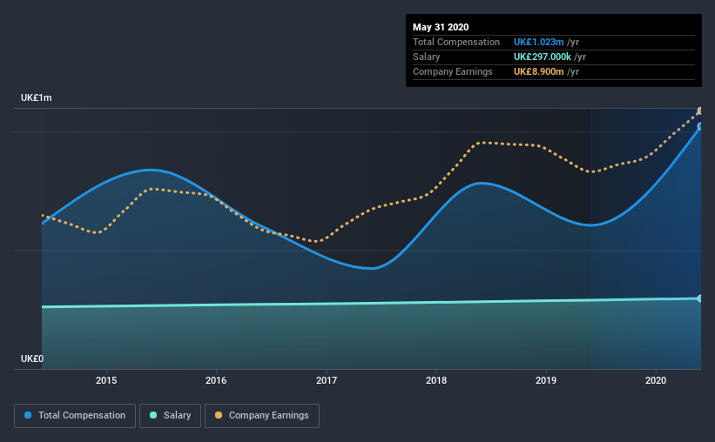
Task: Click the orange Company Earnings legend dot
Action: tap(219, 415)
